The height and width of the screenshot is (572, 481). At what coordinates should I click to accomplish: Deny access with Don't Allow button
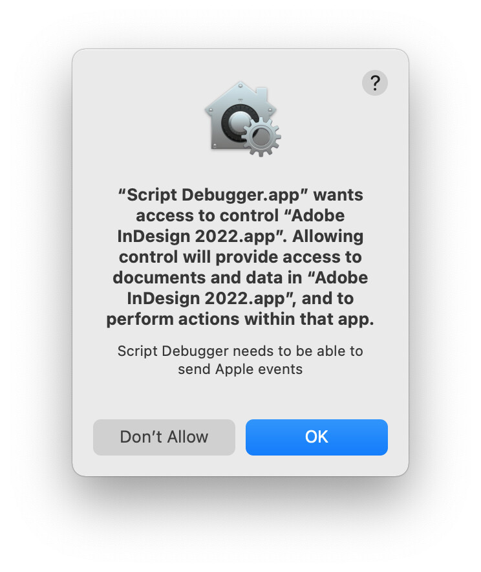tap(164, 437)
